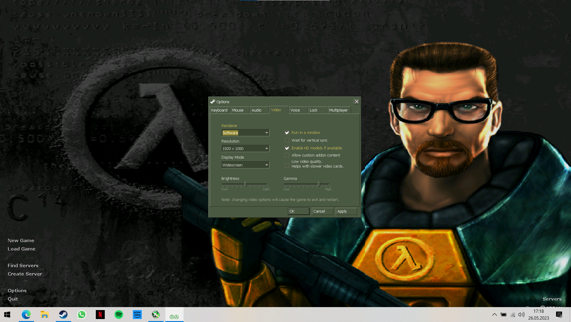The width and height of the screenshot is (571, 322).
Task: Confirm settings with OK button
Action: [x=298, y=211]
